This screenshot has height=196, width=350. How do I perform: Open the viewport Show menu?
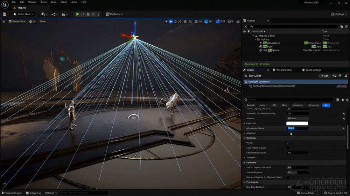pyautogui.click(x=42, y=21)
